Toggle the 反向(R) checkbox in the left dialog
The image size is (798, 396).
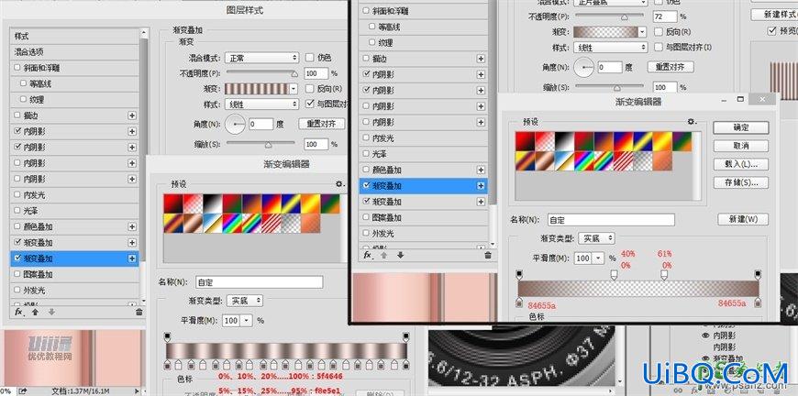[x=309, y=88]
